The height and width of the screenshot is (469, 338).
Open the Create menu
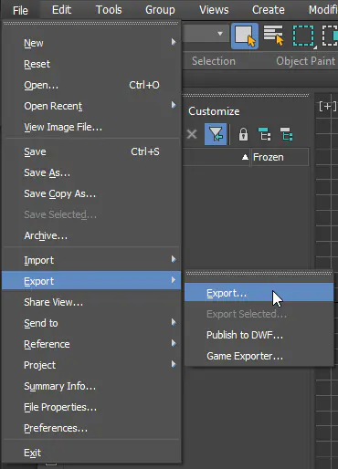269,10
